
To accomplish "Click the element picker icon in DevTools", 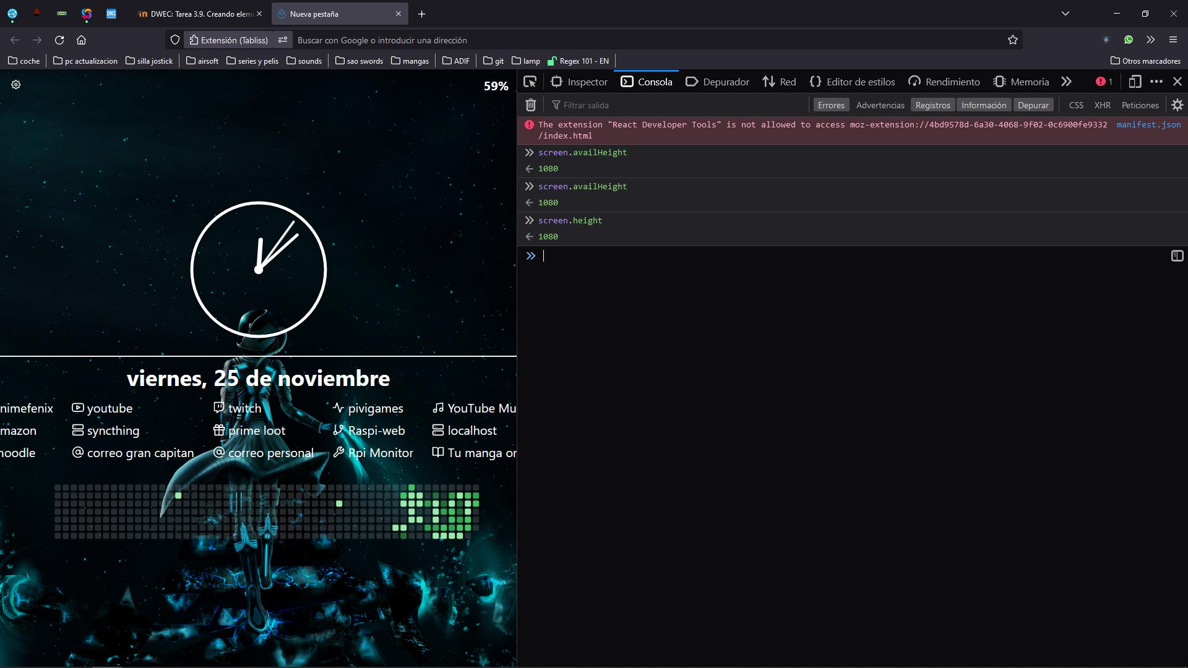I will point(530,82).
